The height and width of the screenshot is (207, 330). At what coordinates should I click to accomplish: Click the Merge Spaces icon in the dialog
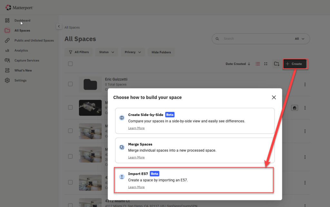[x=122, y=146]
